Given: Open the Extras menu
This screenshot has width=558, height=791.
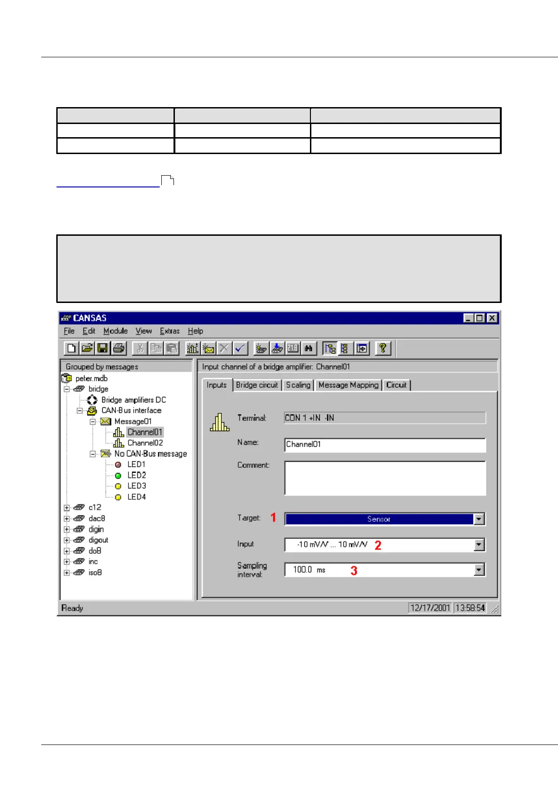Looking at the screenshot, I should [170, 331].
